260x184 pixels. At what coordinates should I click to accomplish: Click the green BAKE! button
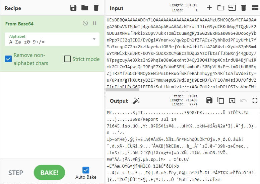tap(49, 173)
